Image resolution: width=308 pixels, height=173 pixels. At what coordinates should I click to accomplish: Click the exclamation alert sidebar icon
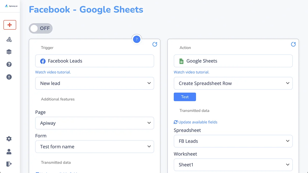pos(9,77)
